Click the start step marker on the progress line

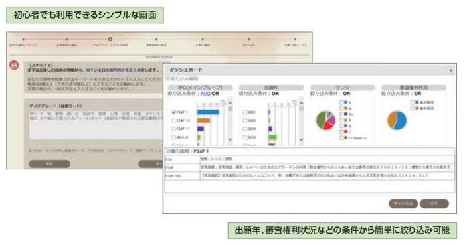(23, 39)
